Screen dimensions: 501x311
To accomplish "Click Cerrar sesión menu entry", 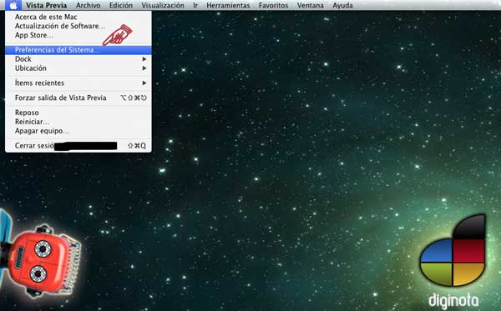I will [x=78, y=146].
